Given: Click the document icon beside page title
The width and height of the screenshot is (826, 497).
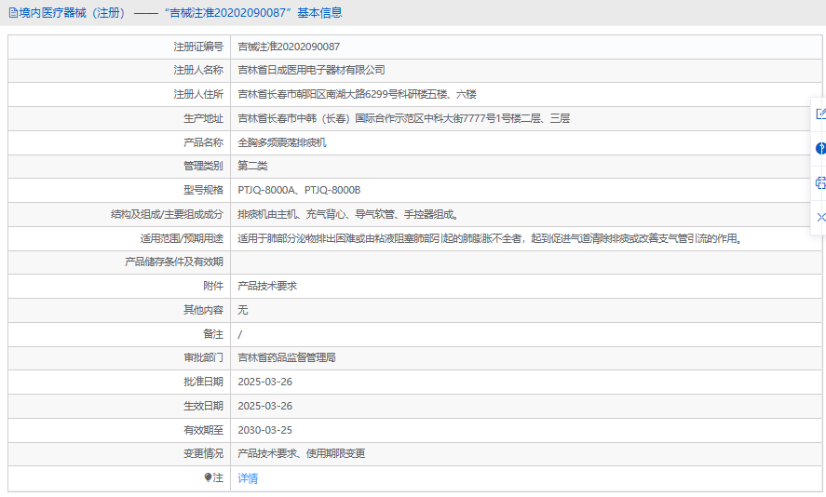Looking at the screenshot, I should coord(13,13).
